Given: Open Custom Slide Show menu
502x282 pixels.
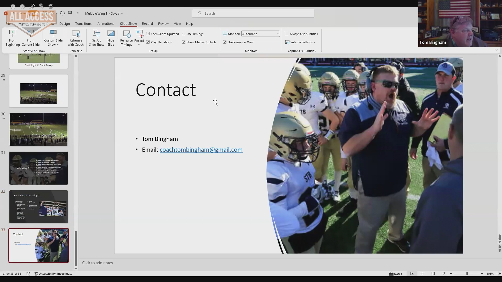Looking at the screenshot, I should point(53,38).
